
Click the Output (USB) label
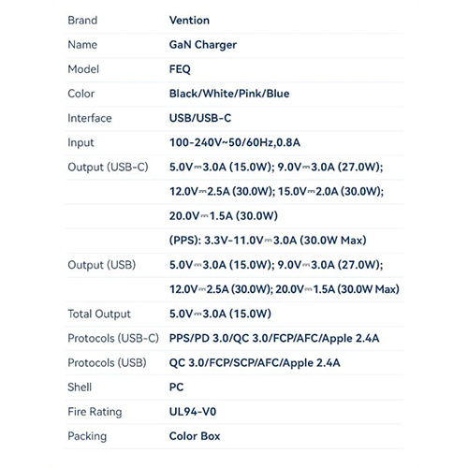102,265
